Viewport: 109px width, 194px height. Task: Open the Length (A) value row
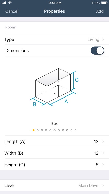[x=54, y=141]
